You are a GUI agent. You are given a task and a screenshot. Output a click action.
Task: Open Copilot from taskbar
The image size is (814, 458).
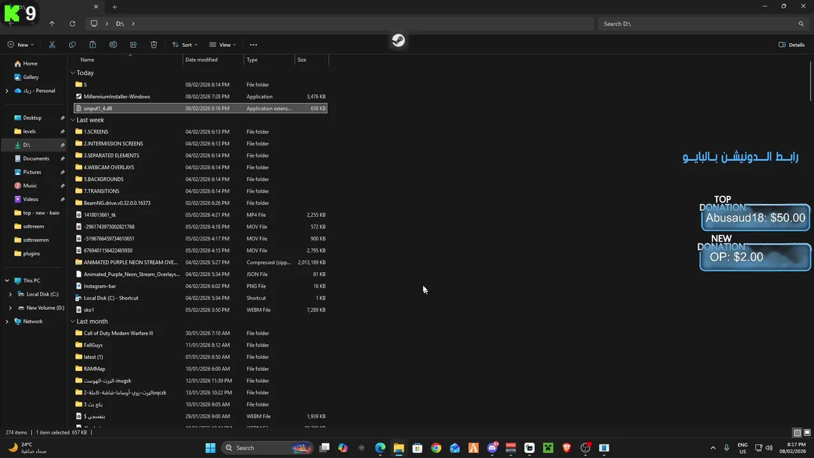(x=343, y=448)
